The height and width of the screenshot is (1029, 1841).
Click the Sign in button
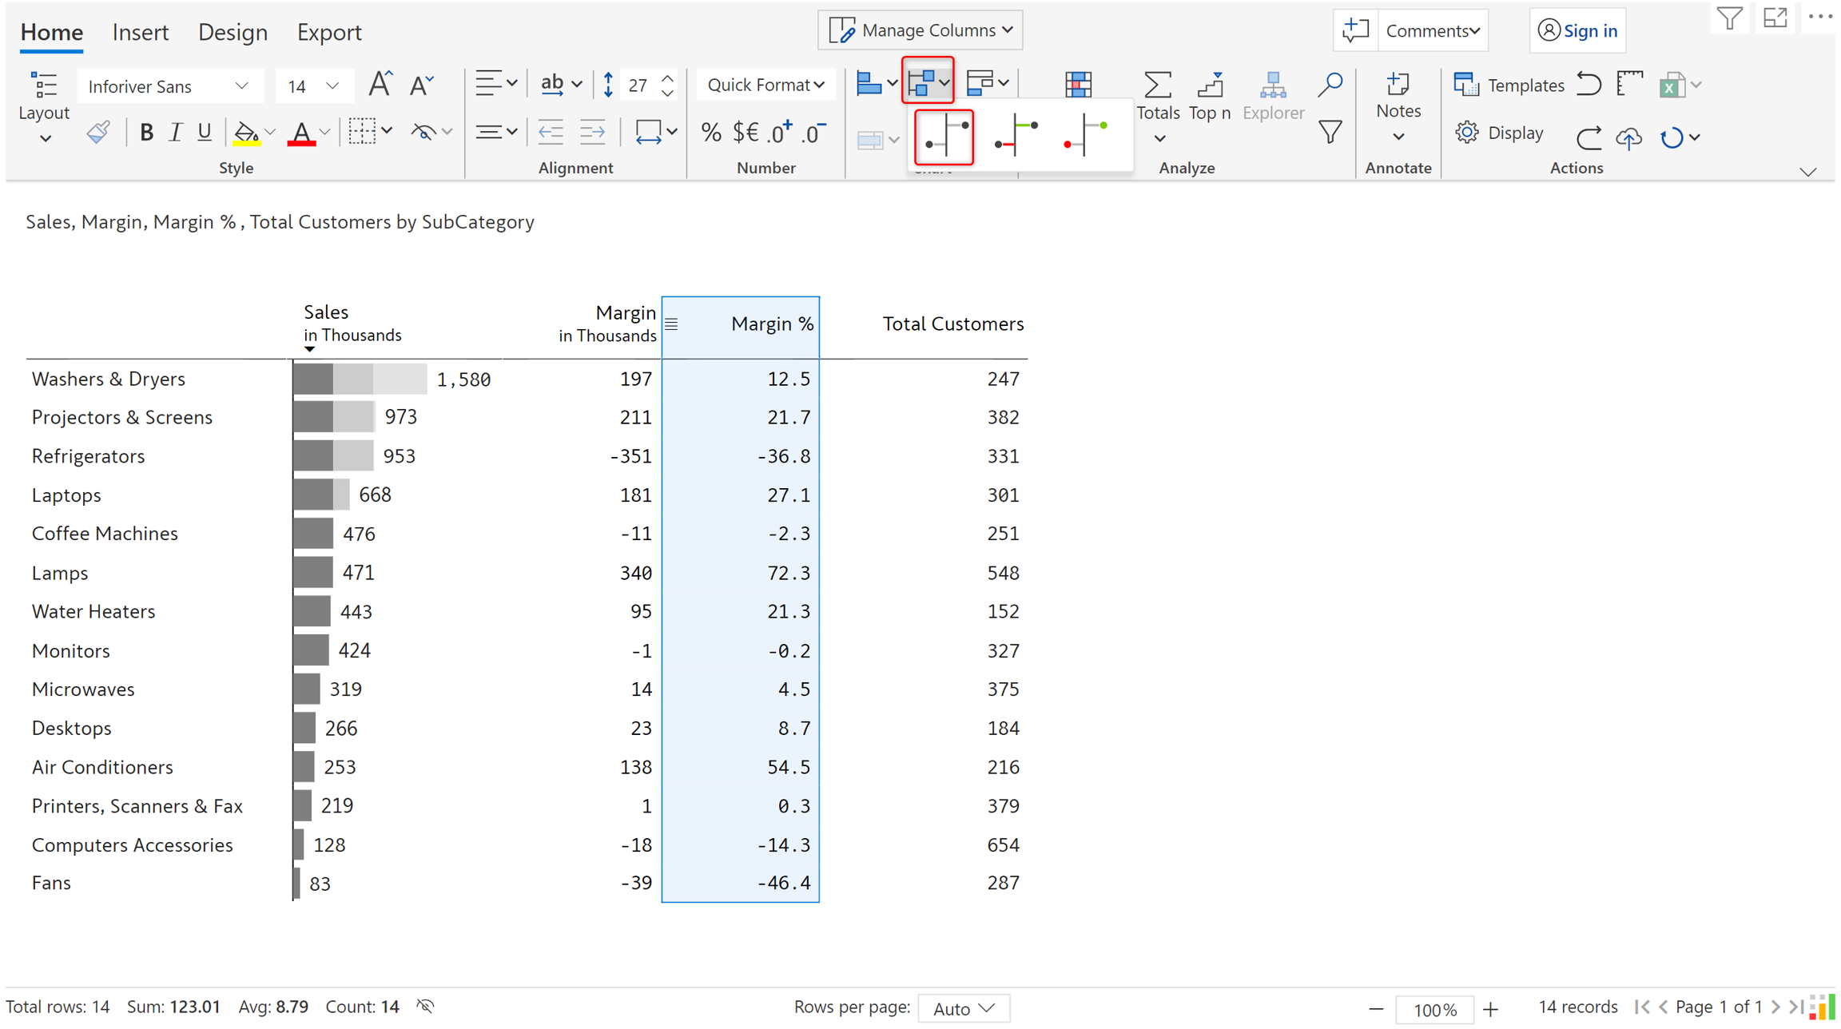tap(1577, 30)
